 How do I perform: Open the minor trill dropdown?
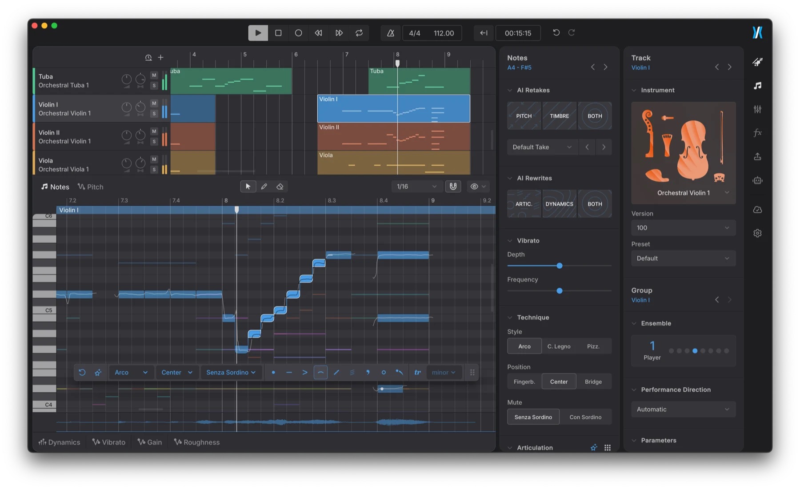pos(444,373)
